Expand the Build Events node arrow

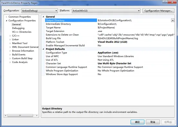pyautogui.click(x=10, y=55)
